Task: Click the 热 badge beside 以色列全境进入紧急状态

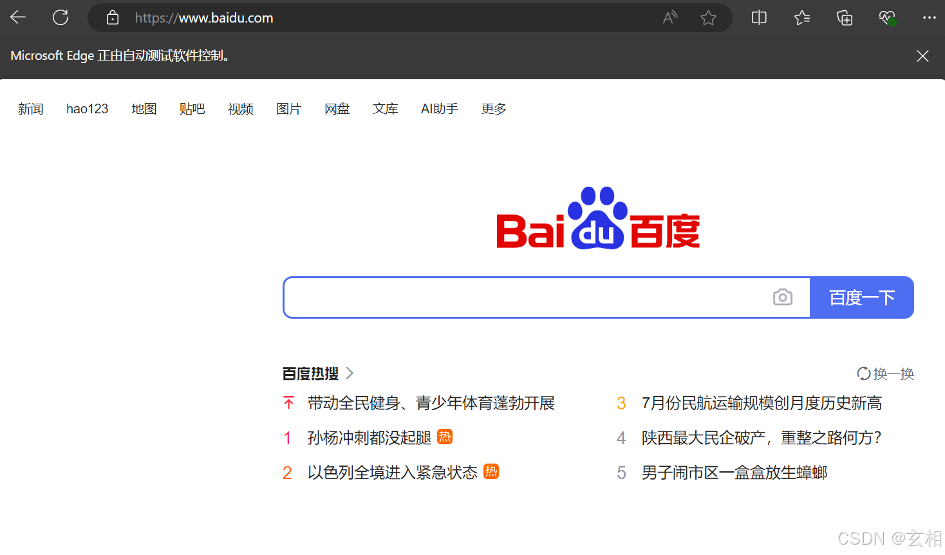Action: click(491, 471)
